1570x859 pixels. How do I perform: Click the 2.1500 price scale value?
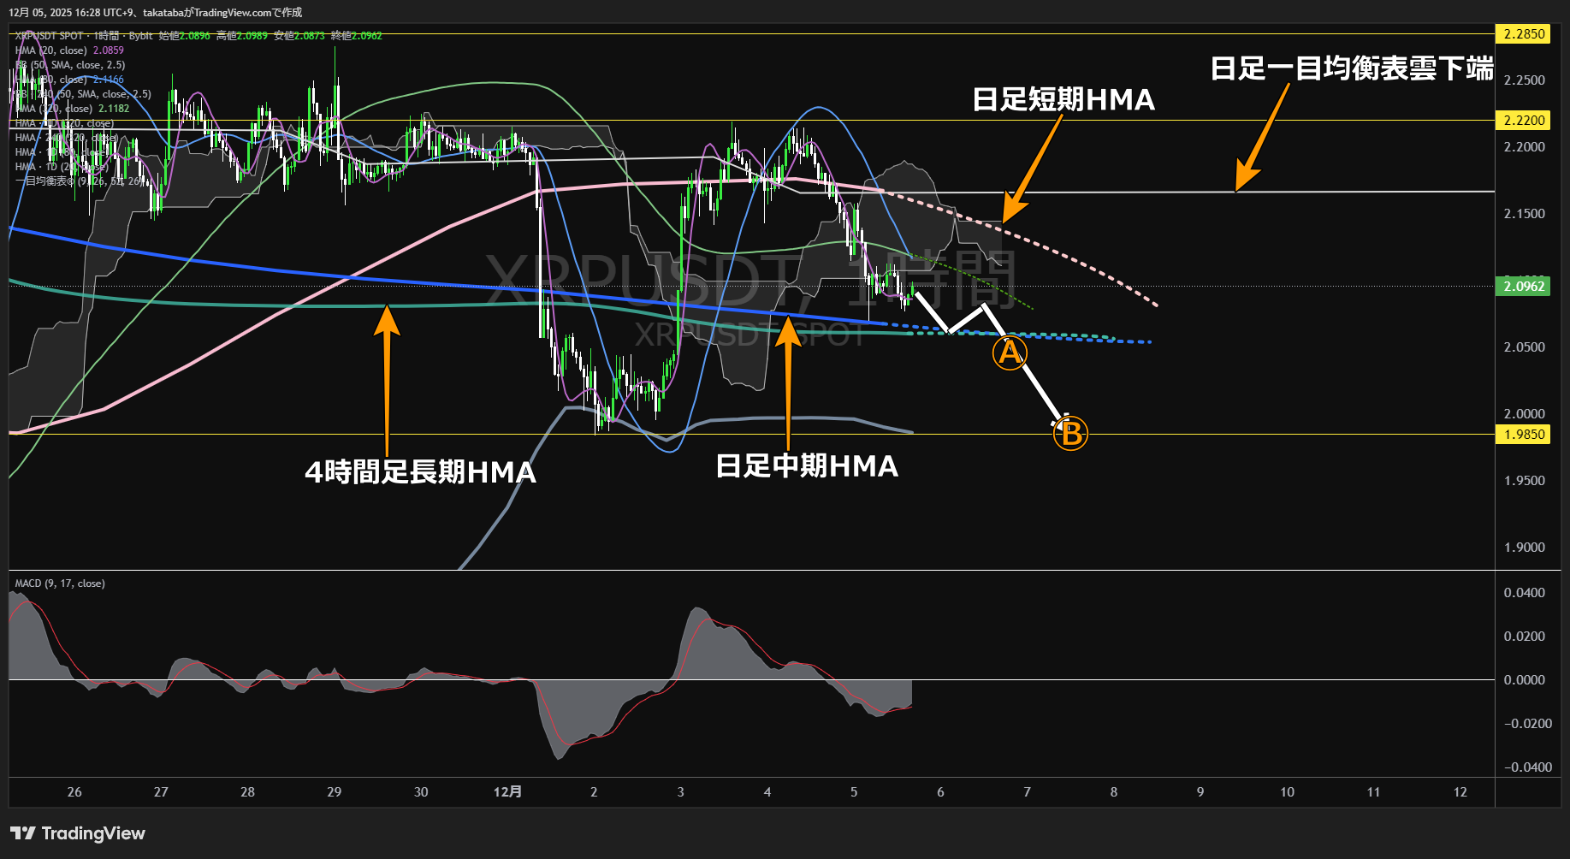[1525, 214]
